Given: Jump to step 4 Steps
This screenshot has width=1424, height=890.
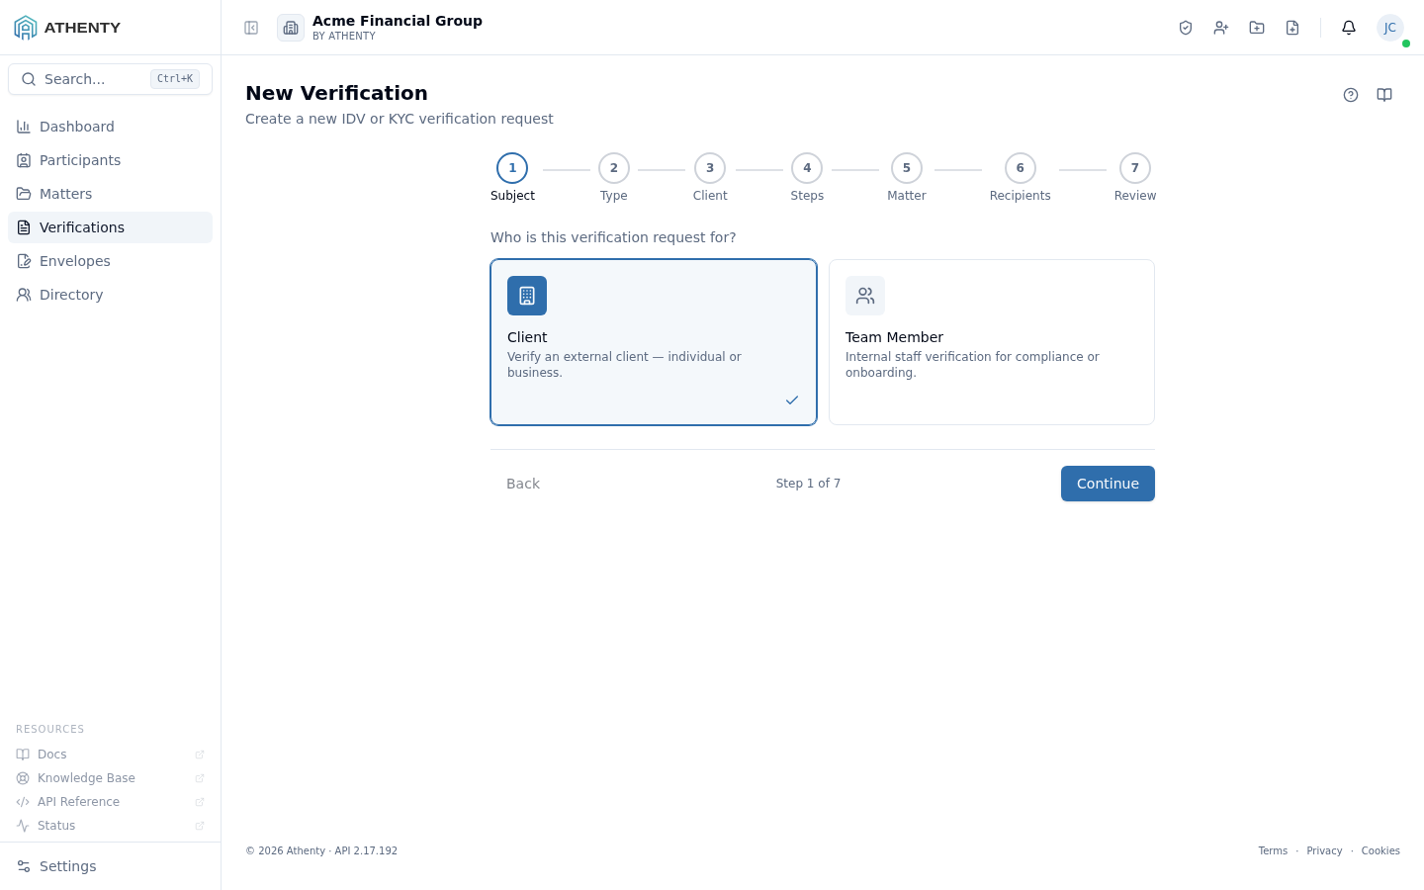Looking at the screenshot, I should pos(807,178).
